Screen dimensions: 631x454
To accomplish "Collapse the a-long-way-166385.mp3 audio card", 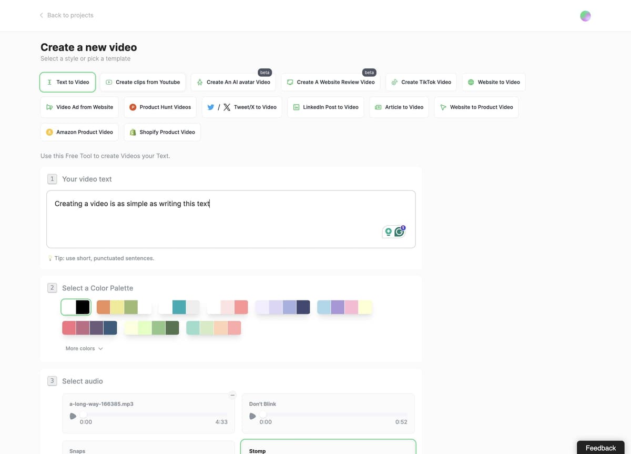I will [x=232, y=395].
